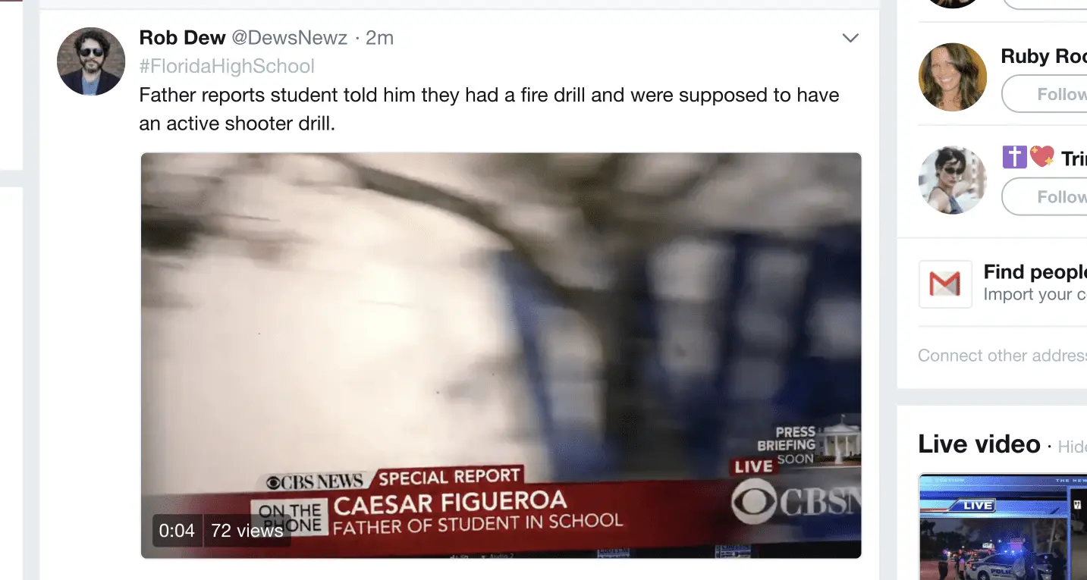Open Rob Dew's profile picture
1087x580 pixels.
click(91, 61)
